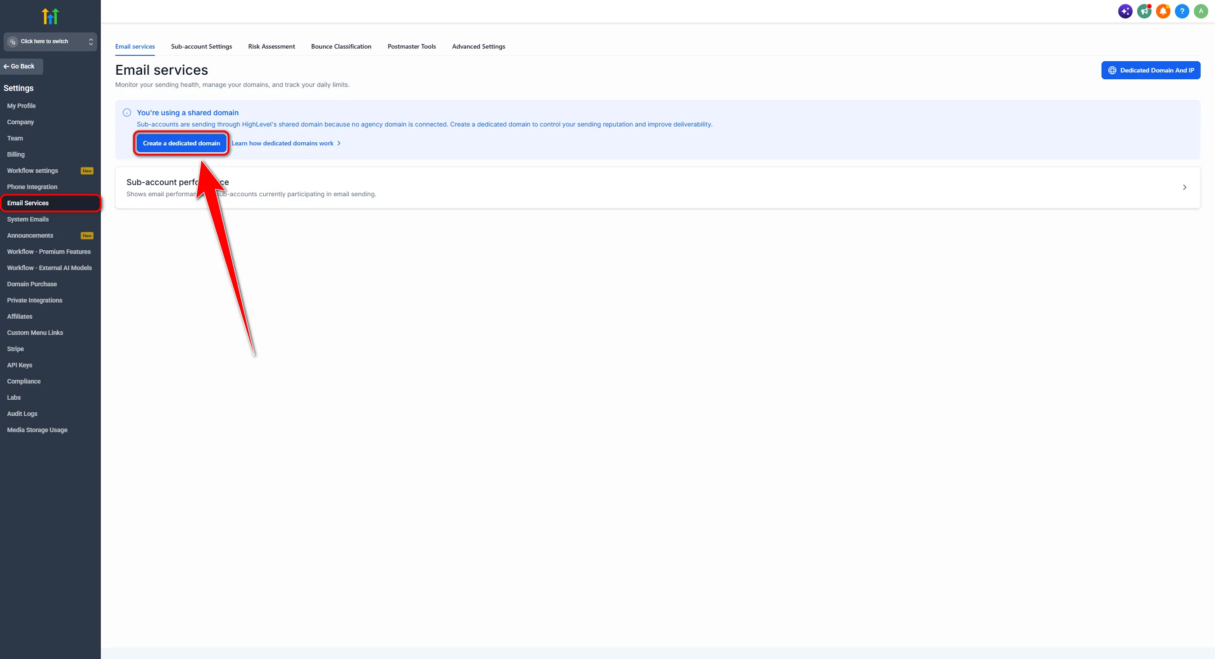Open Workflow - Premium Features

pos(50,252)
